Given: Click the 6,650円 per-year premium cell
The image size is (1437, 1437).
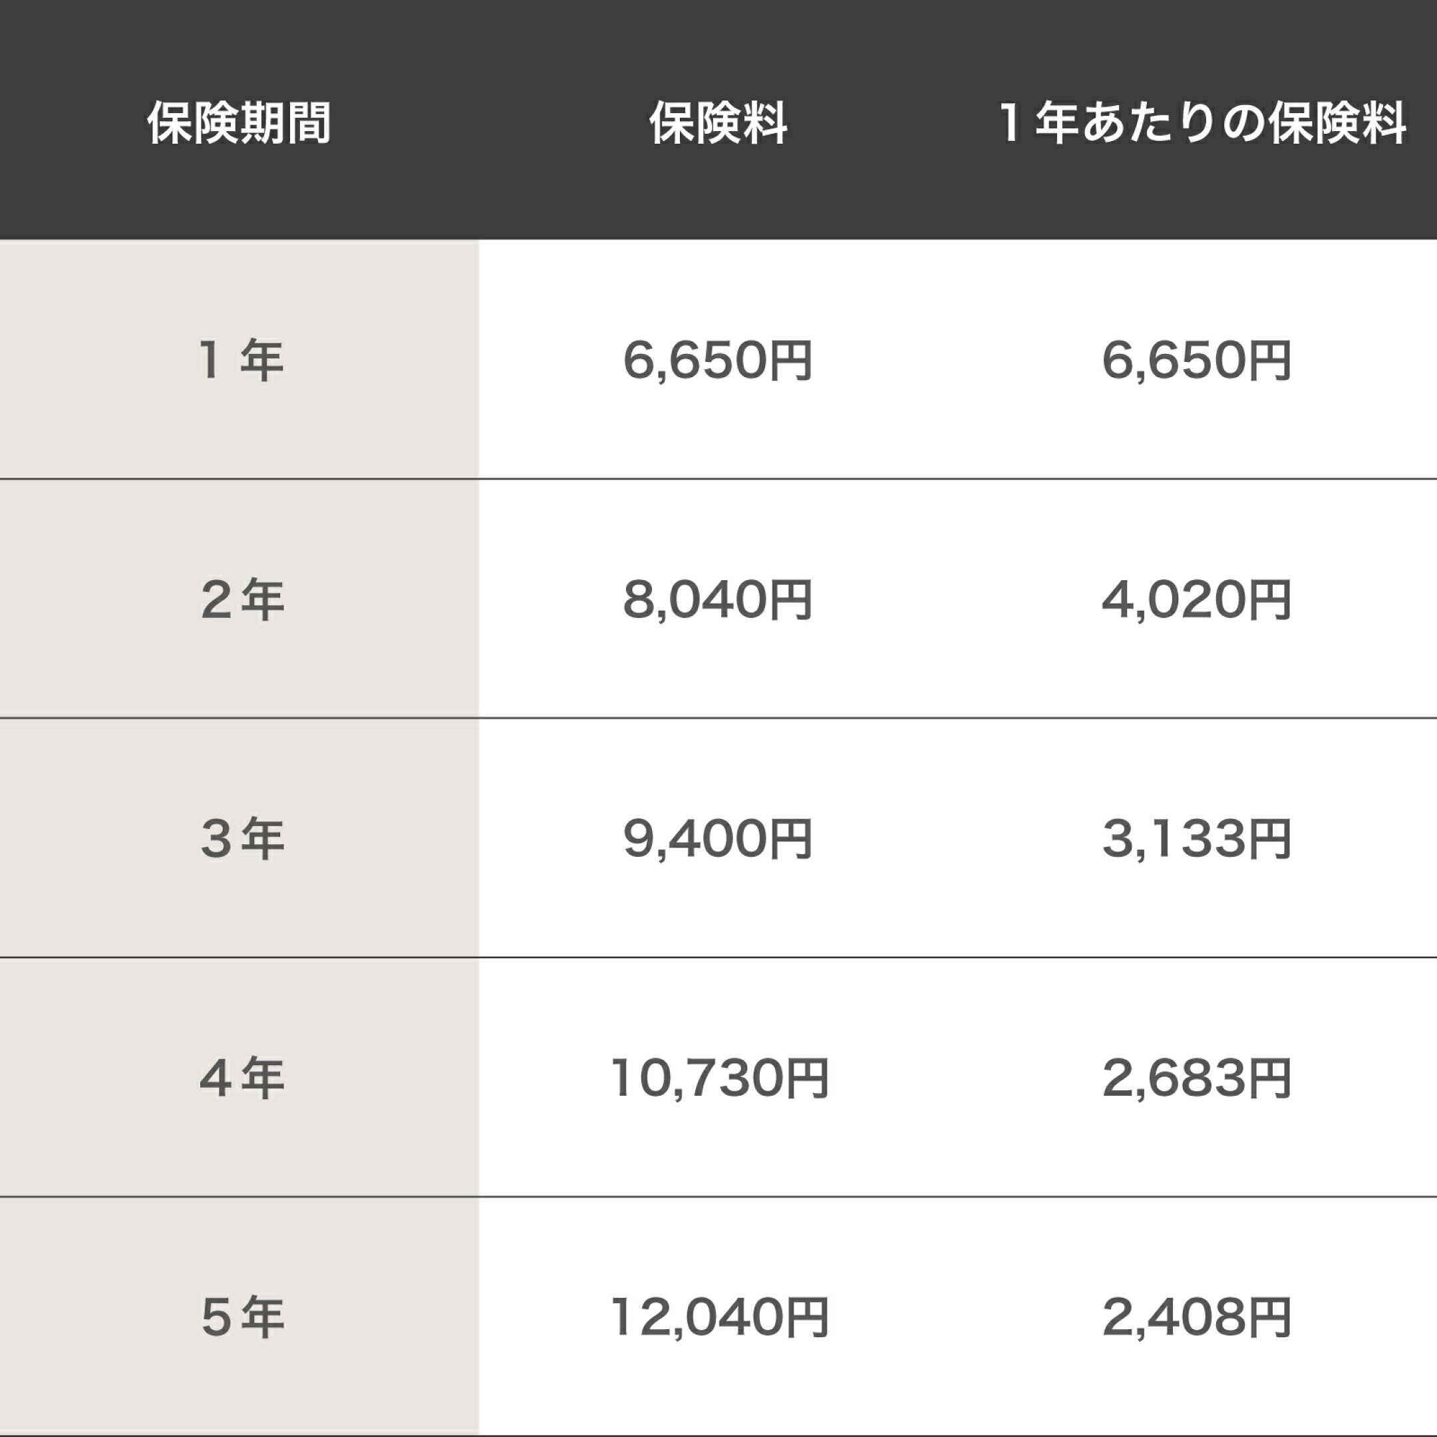Looking at the screenshot, I should (1197, 360).
